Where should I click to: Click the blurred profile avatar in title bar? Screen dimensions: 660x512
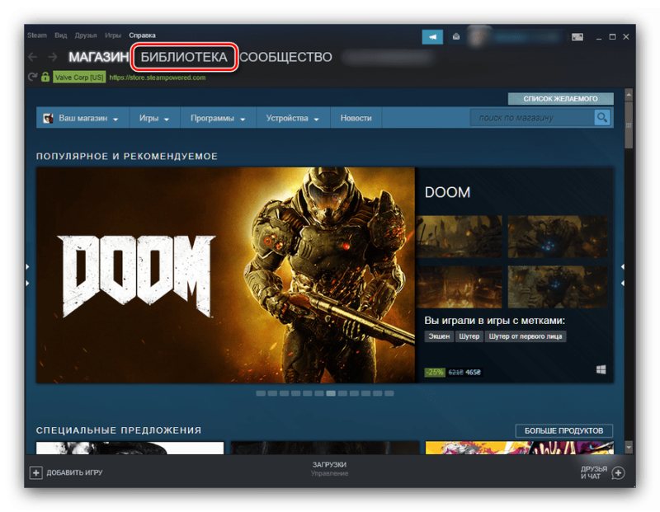tap(478, 37)
